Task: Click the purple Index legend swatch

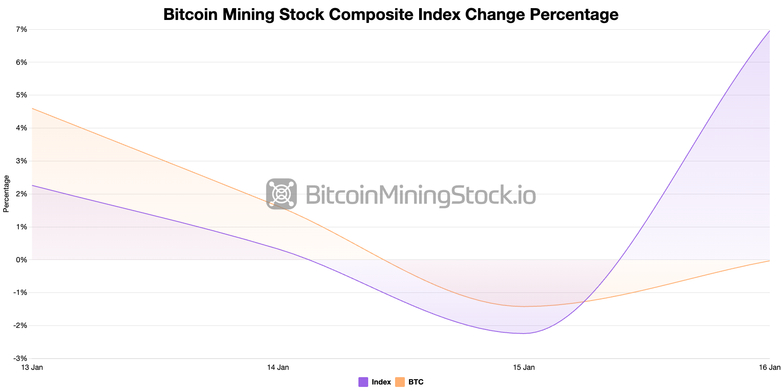Action: click(x=363, y=382)
